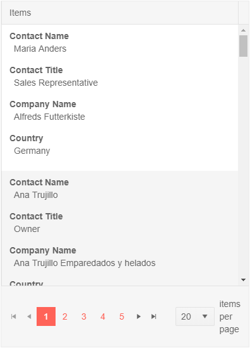250x348 pixels.
Task: Click Ana Trujillo Emparedados y helados text
Action: [x=85, y=263]
